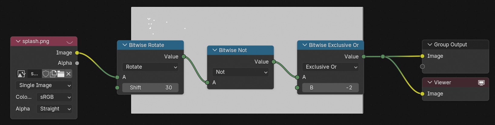Viewport: 495px width, 125px height.
Task: Open the Exclusive Or operation dropdown
Action: pyautogui.click(x=330, y=67)
